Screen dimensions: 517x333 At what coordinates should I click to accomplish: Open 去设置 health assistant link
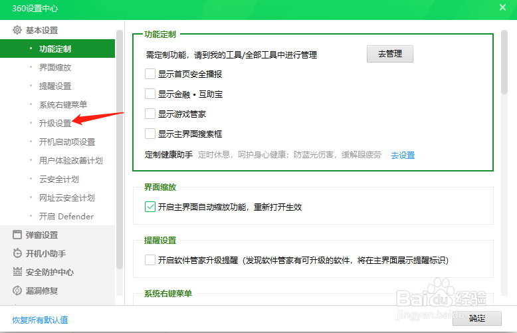pos(403,155)
